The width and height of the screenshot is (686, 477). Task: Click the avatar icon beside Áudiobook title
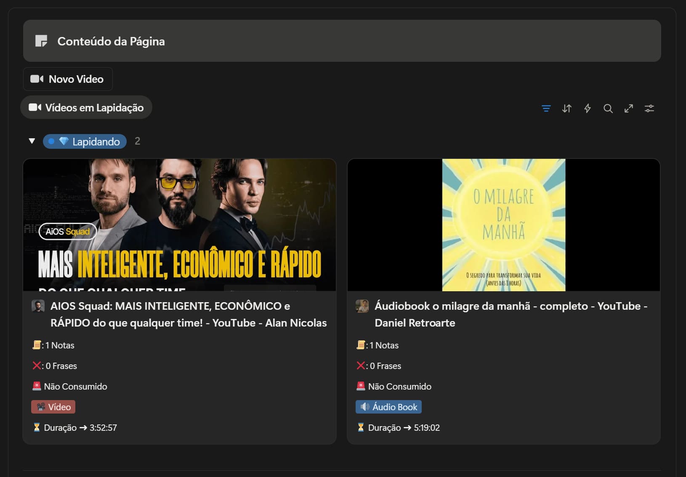(362, 306)
